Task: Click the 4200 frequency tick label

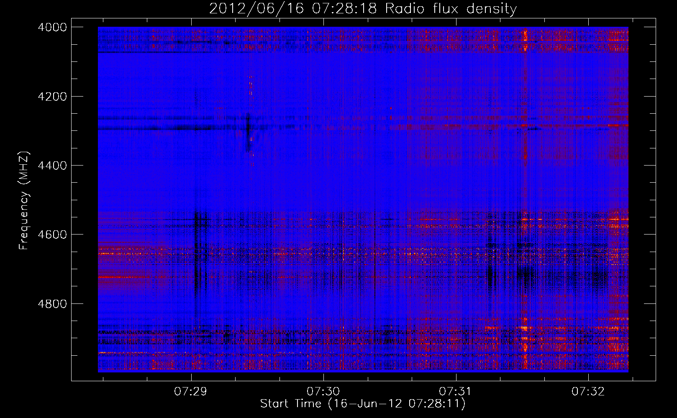Action: tap(52, 97)
